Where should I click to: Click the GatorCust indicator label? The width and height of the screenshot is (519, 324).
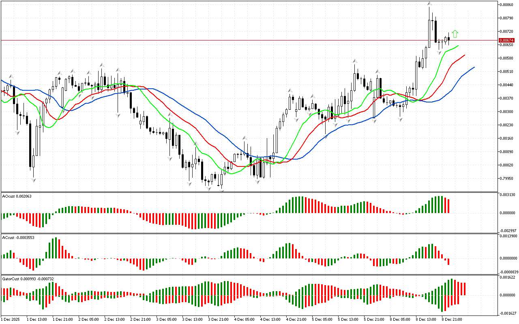pos(28,279)
